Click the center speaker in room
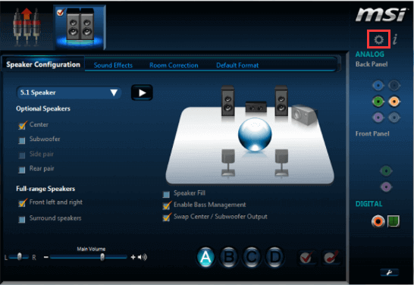 point(256,107)
